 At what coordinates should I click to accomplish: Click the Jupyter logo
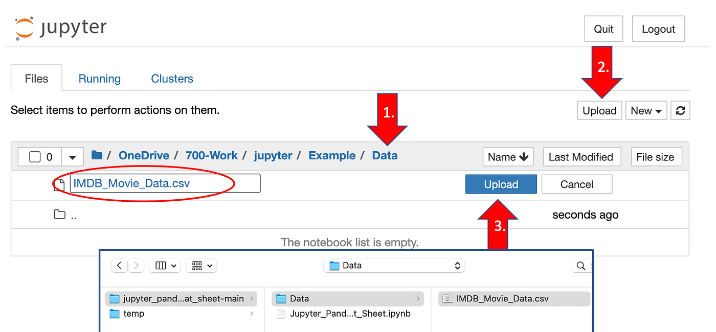[59, 27]
